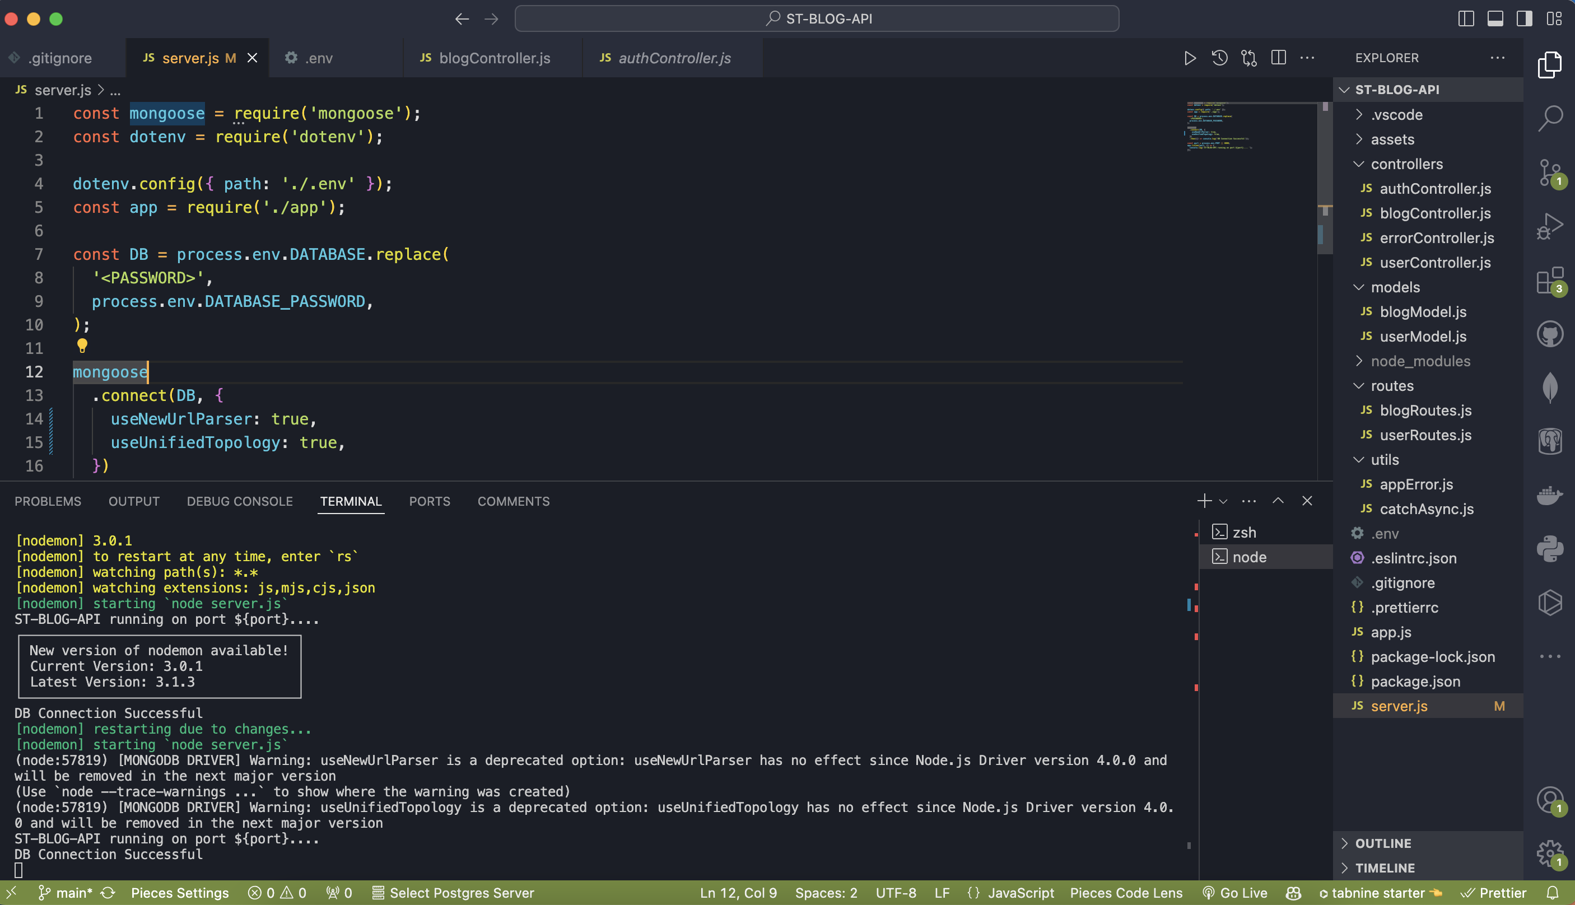Open the Extensions view icon
This screenshot has height=905, width=1575.
tap(1550, 281)
